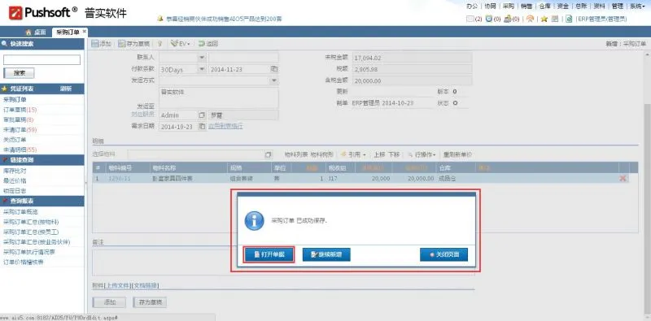Click the green document icon before ERP管理员
651x321 pixels.
569,19
